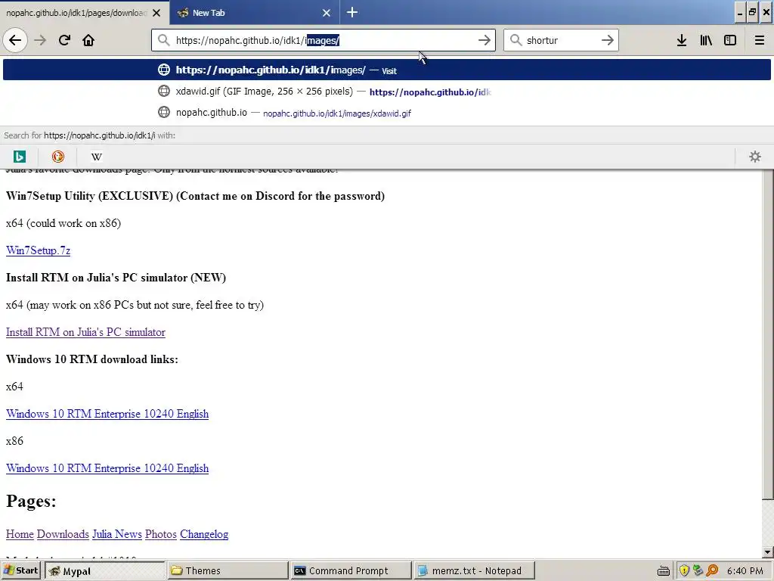Open search settings gear icon
The height and width of the screenshot is (581, 774).
(x=755, y=157)
